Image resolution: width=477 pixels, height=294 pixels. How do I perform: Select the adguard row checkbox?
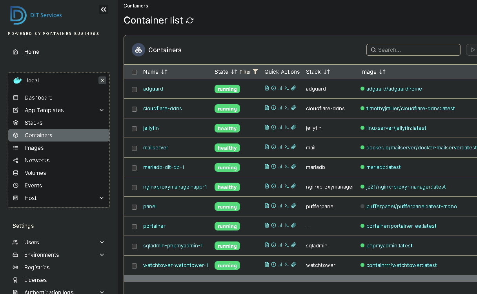pyautogui.click(x=135, y=89)
